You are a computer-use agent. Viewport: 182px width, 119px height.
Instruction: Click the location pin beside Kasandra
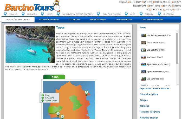click(x=159, y=14)
